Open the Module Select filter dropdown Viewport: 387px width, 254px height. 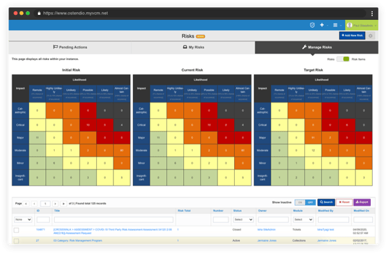(303, 219)
